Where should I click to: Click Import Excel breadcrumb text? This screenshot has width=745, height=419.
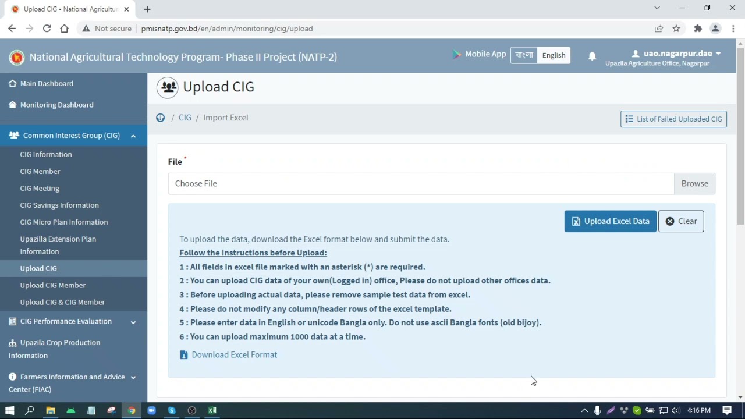[225, 118]
